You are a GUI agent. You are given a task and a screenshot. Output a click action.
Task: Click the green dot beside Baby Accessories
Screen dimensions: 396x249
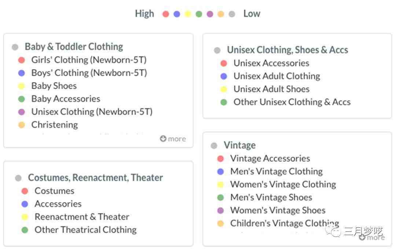[x=22, y=99]
